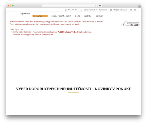This screenshot has height=124, width=147.
Task: Close the browser window with red button
Action: 9,6
